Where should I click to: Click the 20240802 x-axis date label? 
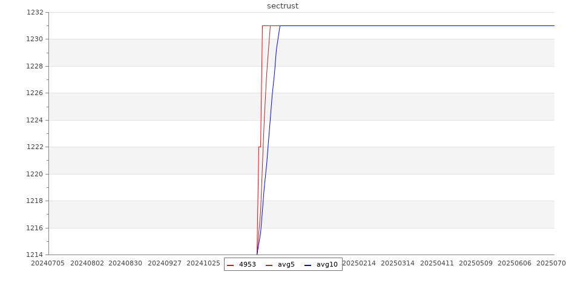87,264
